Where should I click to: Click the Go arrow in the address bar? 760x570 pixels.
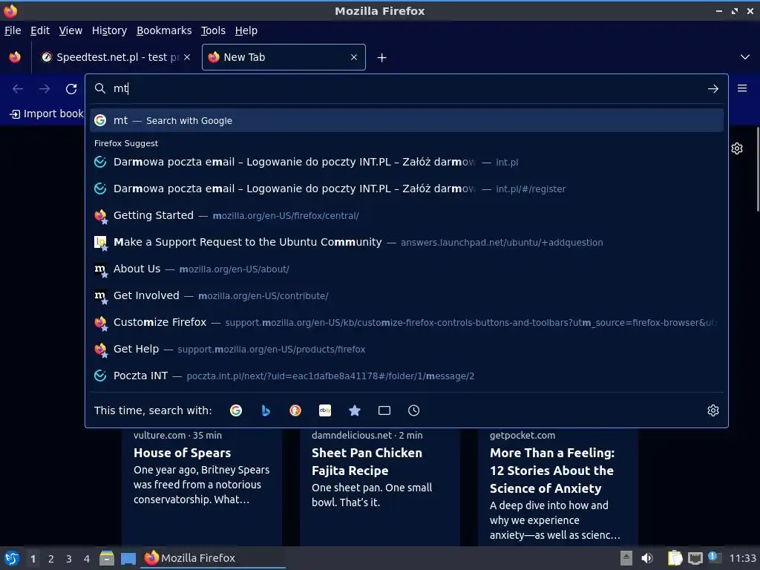click(713, 89)
